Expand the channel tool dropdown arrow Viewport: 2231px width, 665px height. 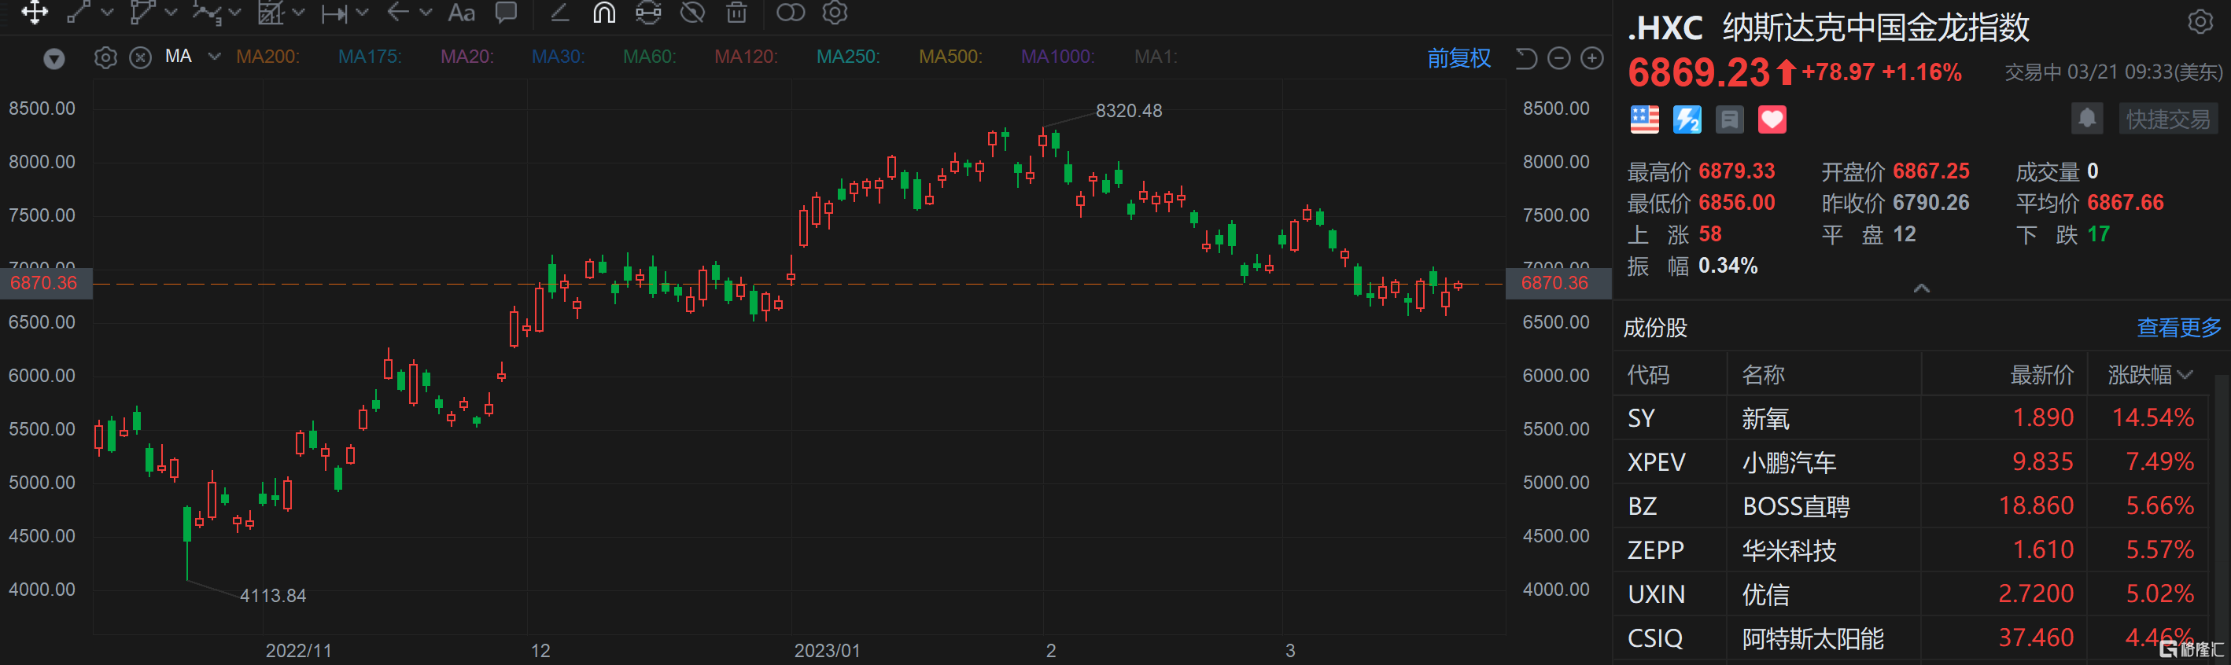point(171,12)
